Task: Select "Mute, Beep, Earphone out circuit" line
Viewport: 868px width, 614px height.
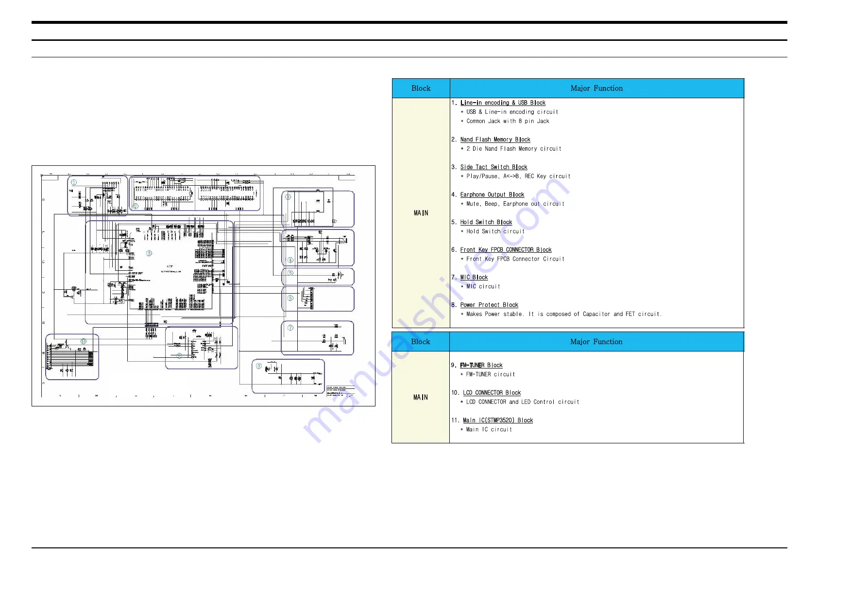Action: pos(515,204)
